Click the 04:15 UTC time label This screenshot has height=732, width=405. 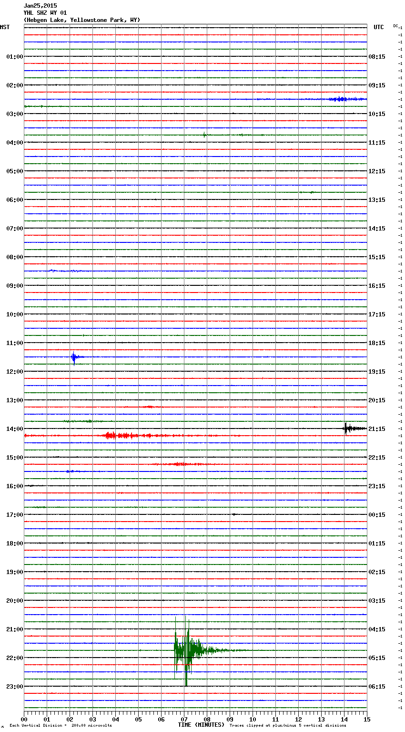pyautogui.click(x=377, y=629)
